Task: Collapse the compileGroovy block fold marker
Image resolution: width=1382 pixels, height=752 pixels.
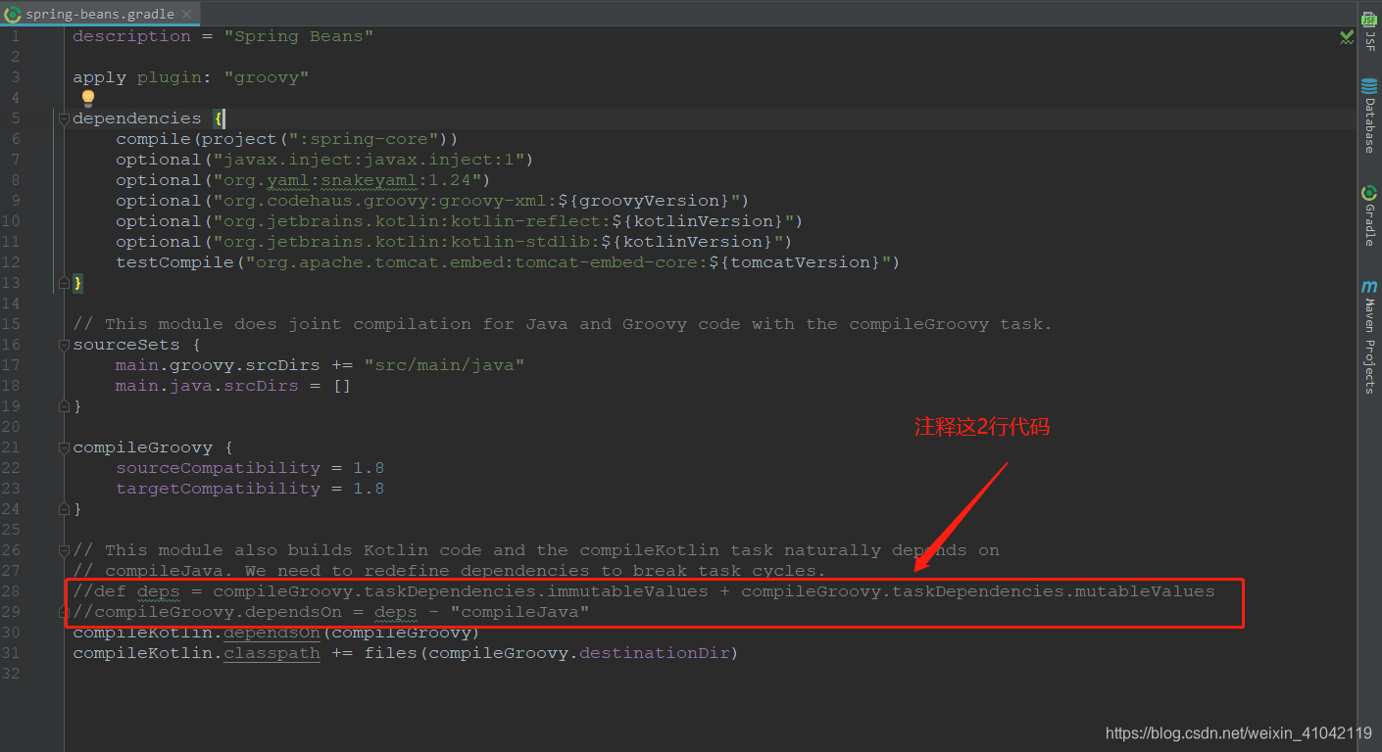Action: click(64, 447)
